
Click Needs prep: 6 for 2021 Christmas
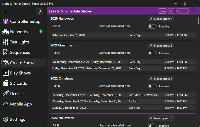[x=161, y=46]
